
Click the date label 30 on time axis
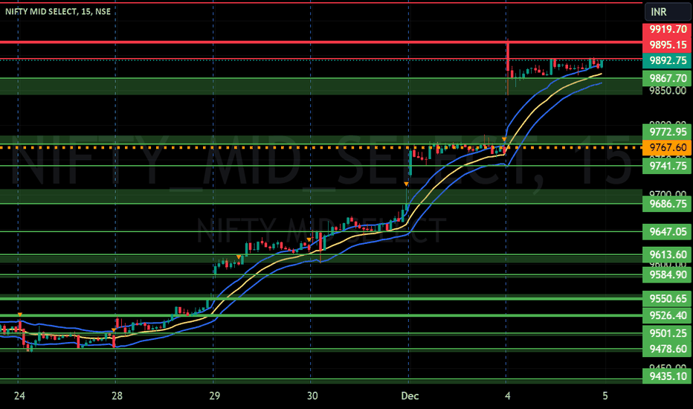coord(312,396)
